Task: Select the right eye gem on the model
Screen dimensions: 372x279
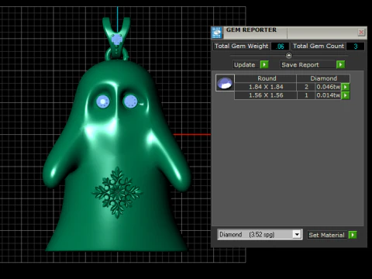Action: [130, 102]
